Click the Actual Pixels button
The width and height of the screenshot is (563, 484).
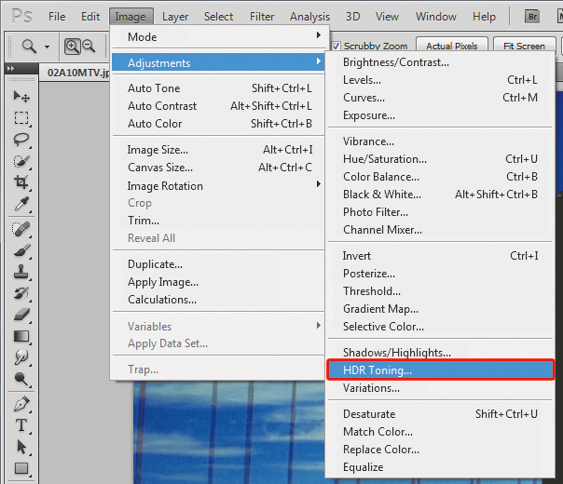451,46
